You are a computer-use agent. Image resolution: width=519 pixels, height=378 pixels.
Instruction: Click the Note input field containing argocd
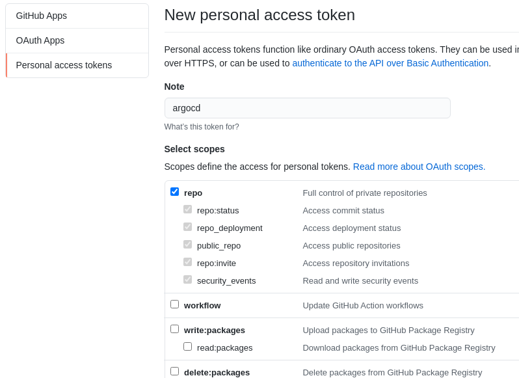tap(307, 108)
